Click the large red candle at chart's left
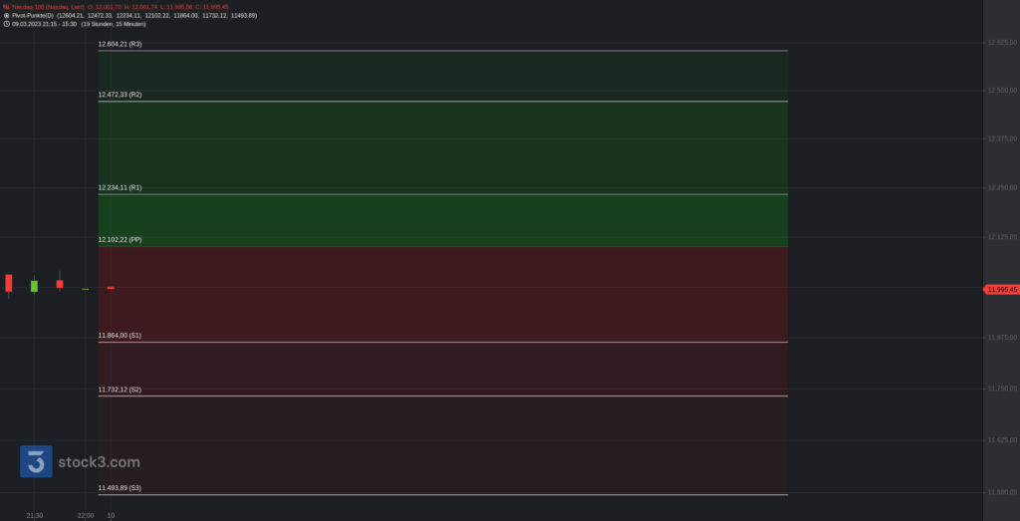 (8, 284)
